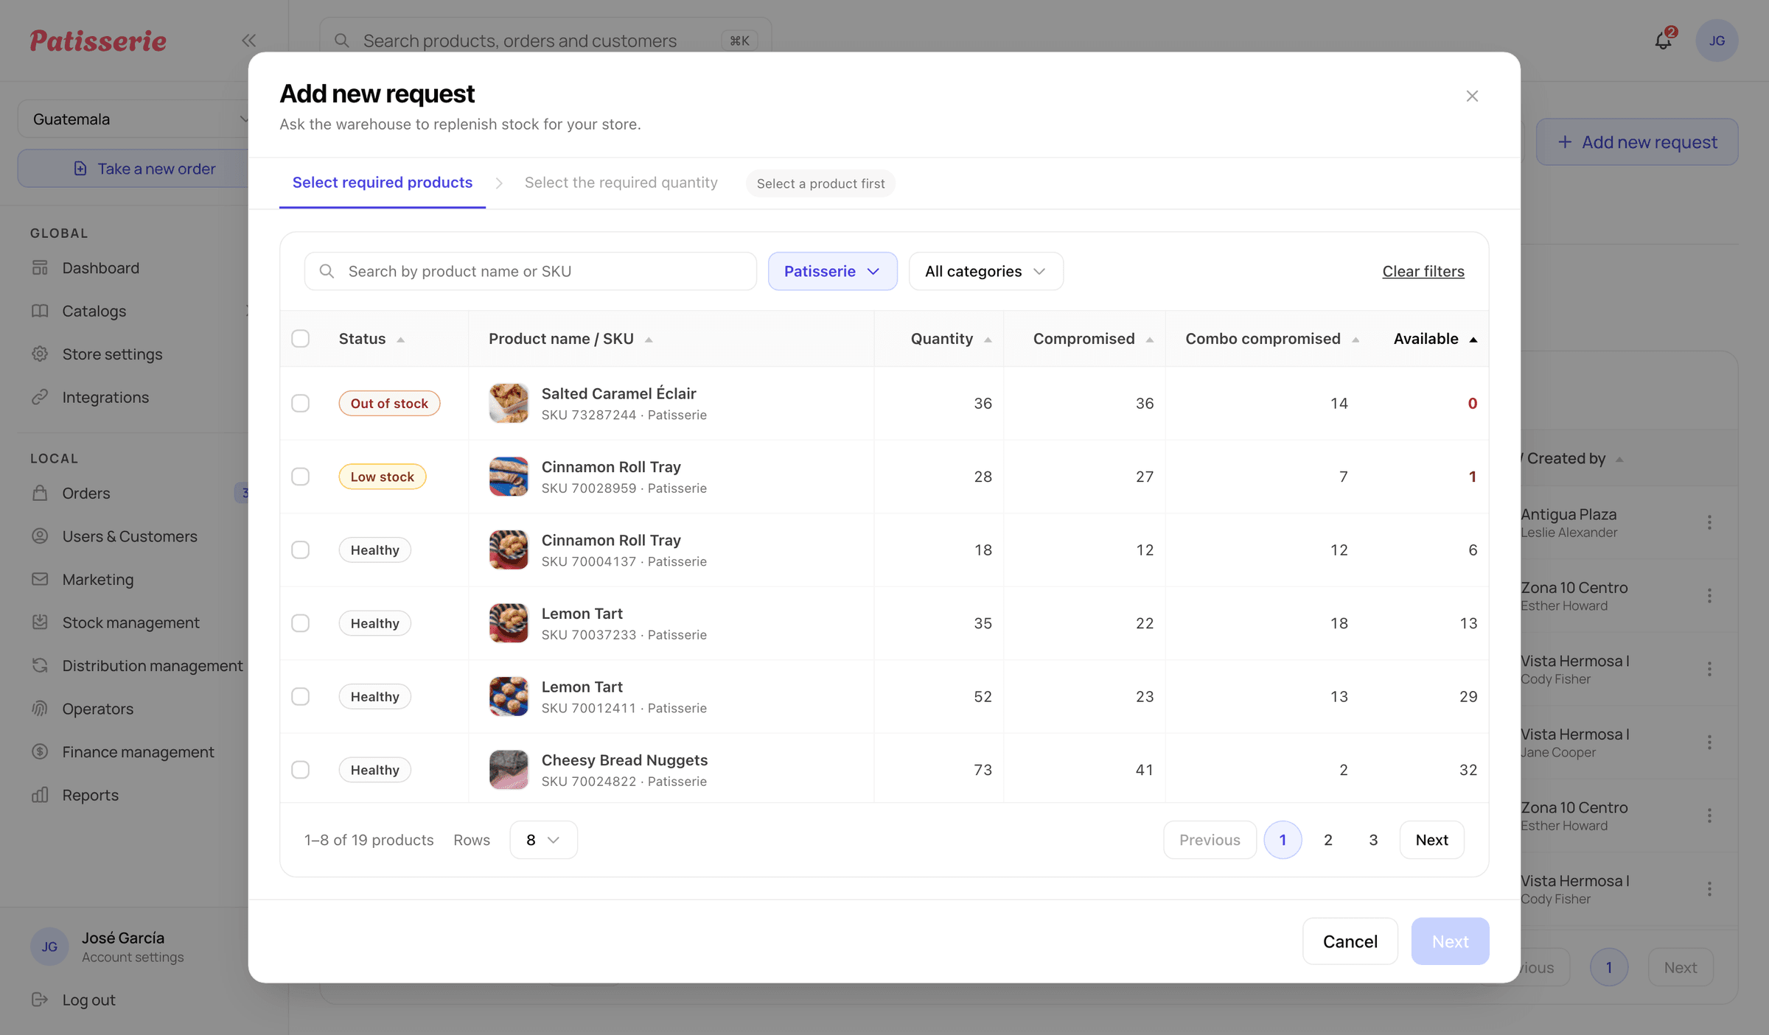Select Cinnamon Roll Tray SKU 70004137 checkbox
The width and height of the screenshot is (1769, 1035).
point(300,550)
